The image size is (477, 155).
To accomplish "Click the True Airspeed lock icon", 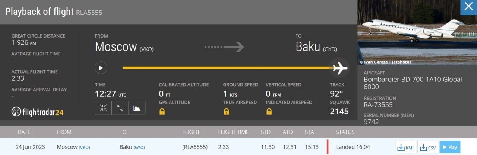I will click(x=226, y=111).
